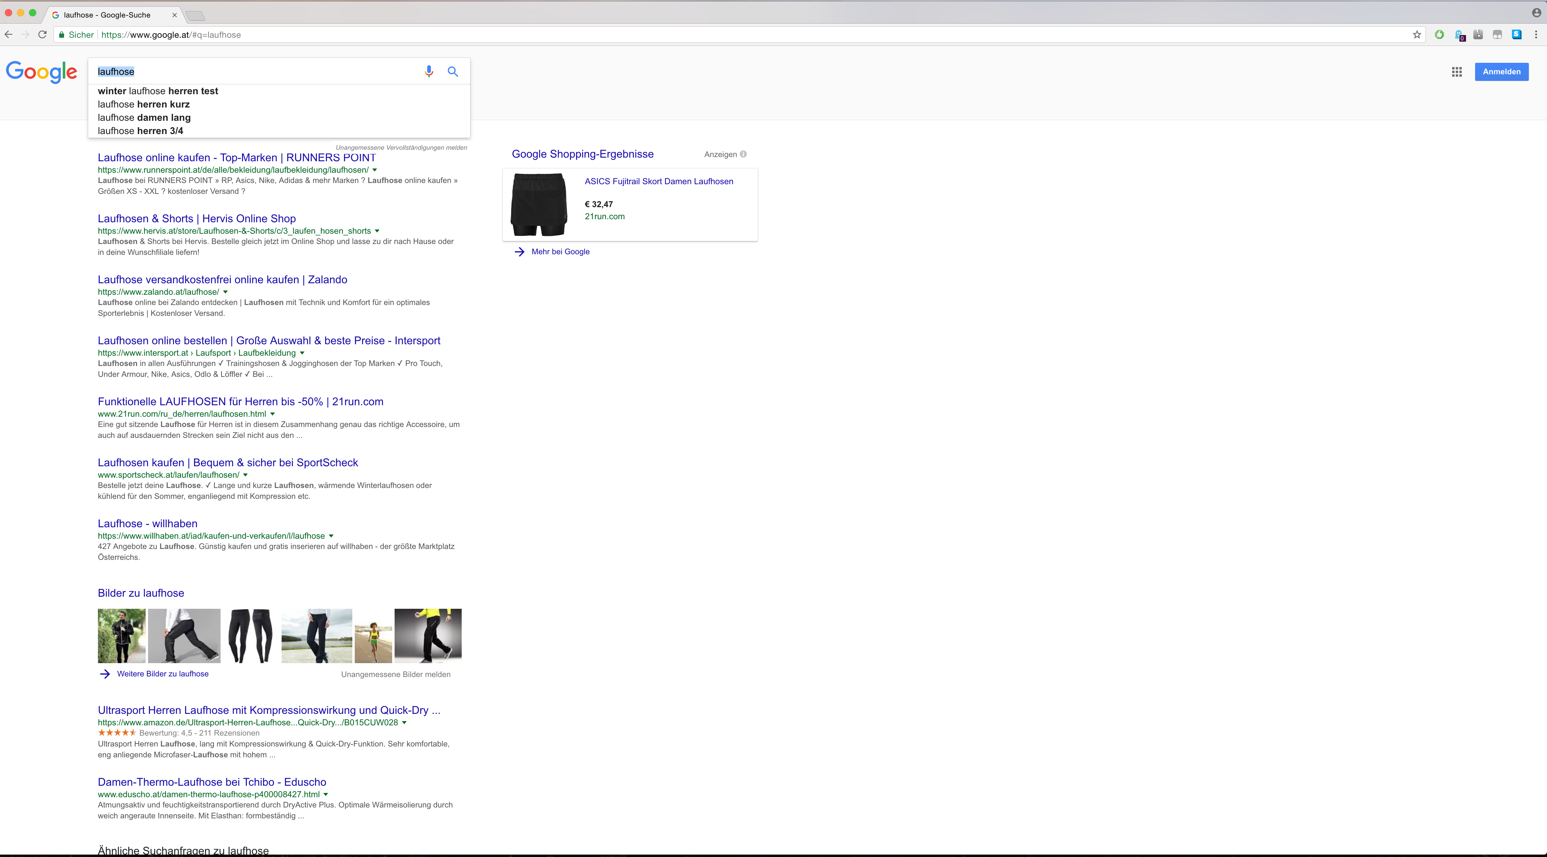Click the Chrome profile avatar icon
Image resolution: width=1547 pixels, height=857 pixels.
click(x=1536, y=13)
